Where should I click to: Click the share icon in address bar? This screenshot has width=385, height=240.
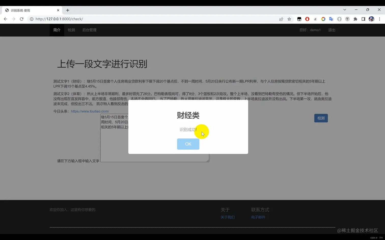(x=281, y=19)
